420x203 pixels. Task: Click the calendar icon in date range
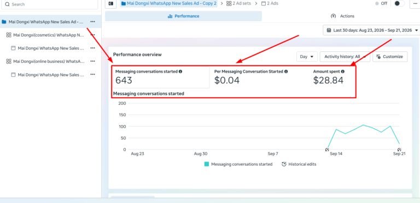[329, 30]
